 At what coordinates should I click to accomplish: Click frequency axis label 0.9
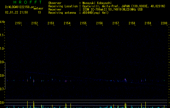pos(2,62)
